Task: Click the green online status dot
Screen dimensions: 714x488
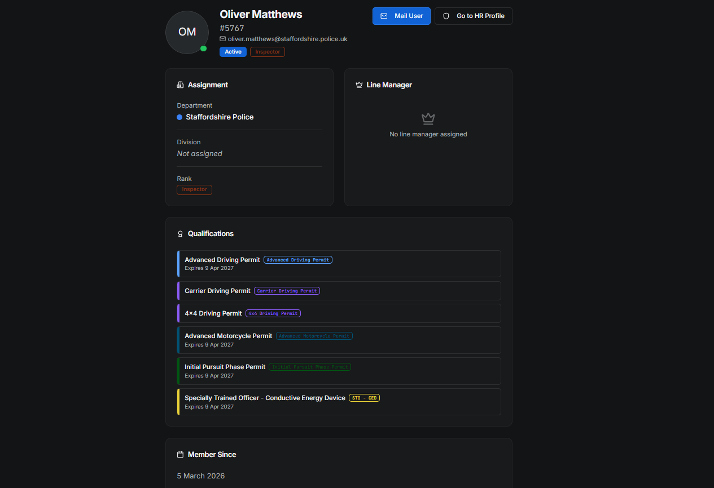Action: 203,48
